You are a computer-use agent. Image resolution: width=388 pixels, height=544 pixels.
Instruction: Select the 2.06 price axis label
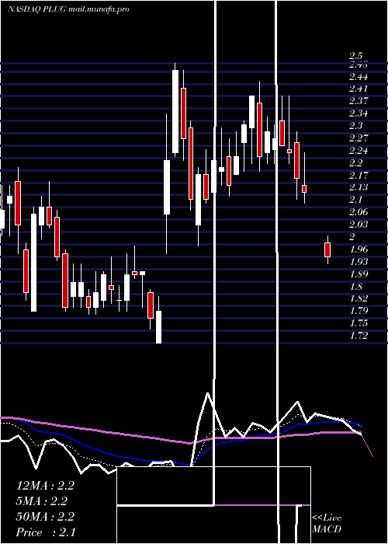point(359,212)
